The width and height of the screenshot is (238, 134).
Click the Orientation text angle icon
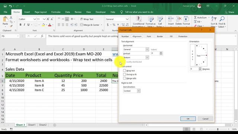[x=72, y=19]
